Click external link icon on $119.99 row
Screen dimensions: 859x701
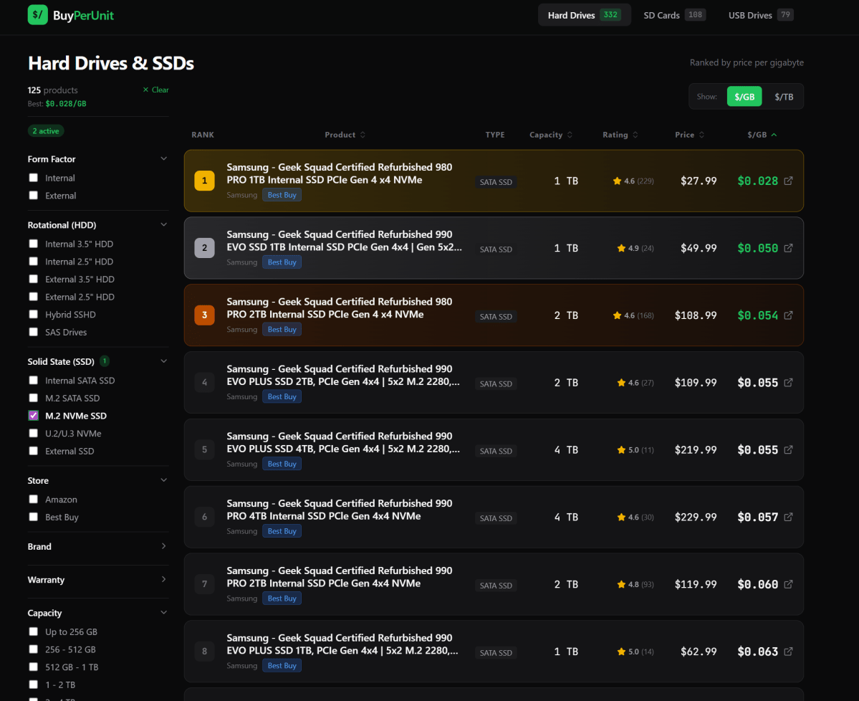pyautogui.click(x=788, y=584)
